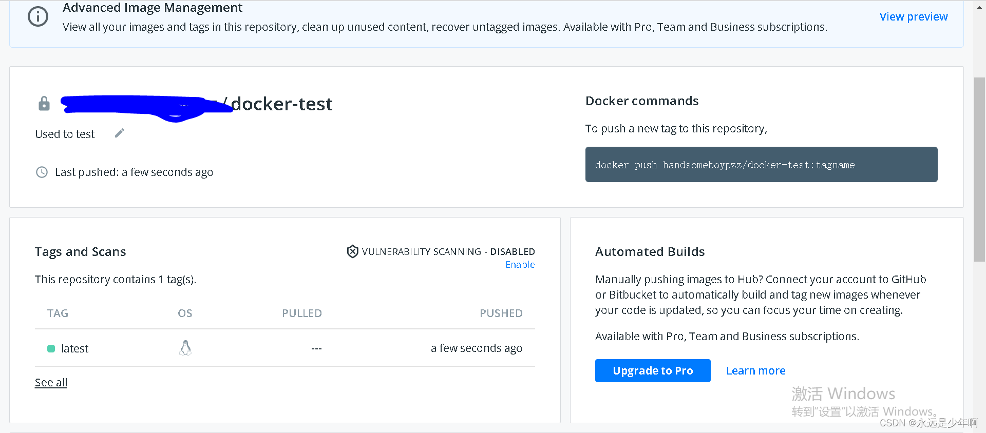Click the info icon in Advanced Image Management banner
This screenshot has width=986, height=433.
click(38, 16)
